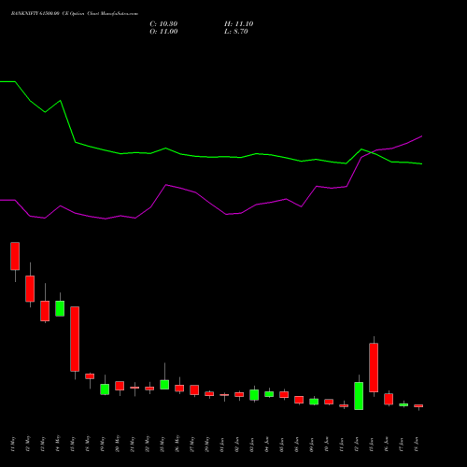Select the close value C: 10.30
This screenshot has width=467, height=467.
click(x=163, y=24)
